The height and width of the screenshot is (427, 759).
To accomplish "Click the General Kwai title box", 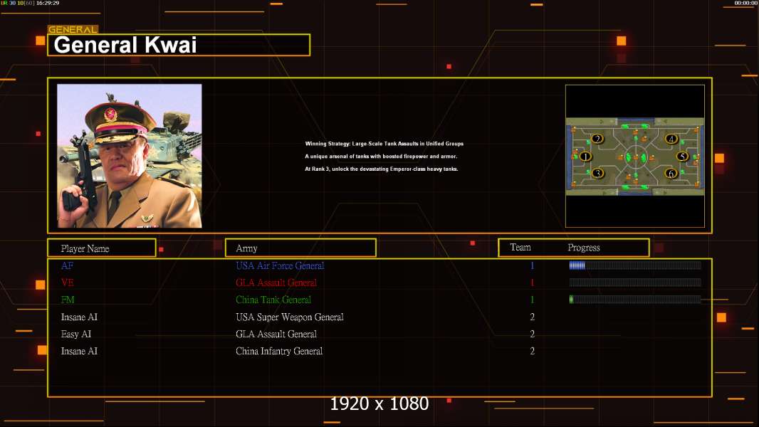I will pos(179,45).
